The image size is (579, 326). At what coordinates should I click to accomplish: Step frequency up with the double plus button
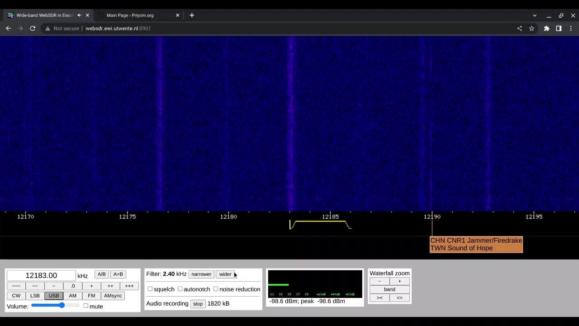(x=110, y=286)
